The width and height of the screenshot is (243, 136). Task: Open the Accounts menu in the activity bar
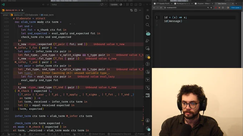(x=148, y=120)
